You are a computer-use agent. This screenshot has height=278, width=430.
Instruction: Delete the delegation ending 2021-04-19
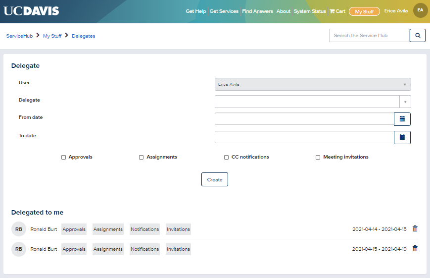[415, 249]
